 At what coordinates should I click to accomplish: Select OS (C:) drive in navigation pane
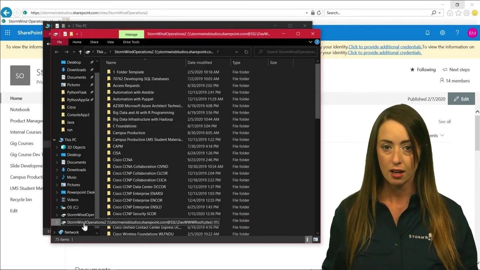pyautogui.click(x=72, y=207)
